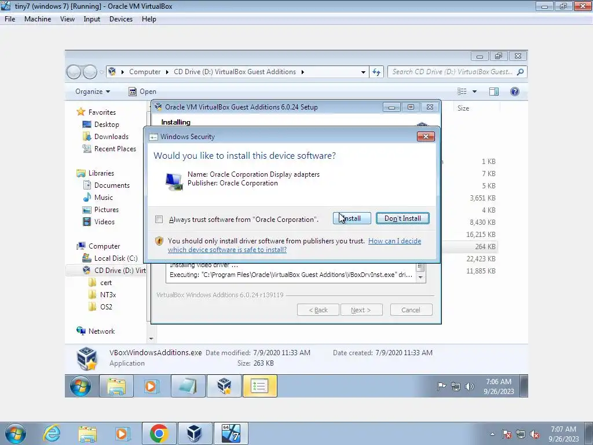Open host Chrome taskbar icon
The image size is (593, 445).
point(159,433)
